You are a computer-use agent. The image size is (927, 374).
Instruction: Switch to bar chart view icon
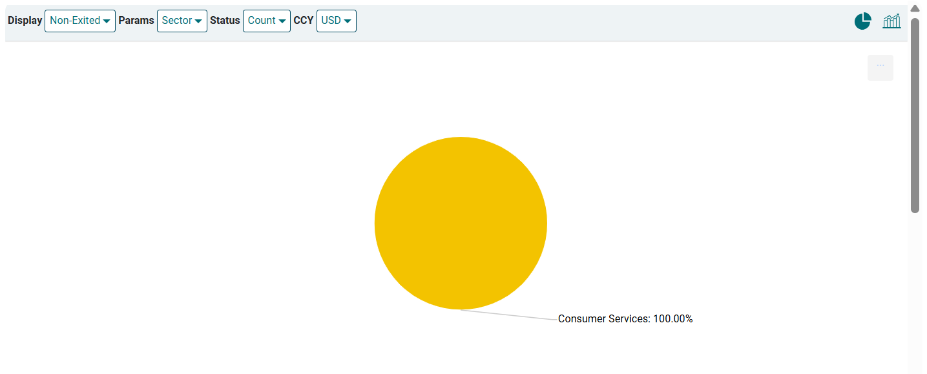891,21
